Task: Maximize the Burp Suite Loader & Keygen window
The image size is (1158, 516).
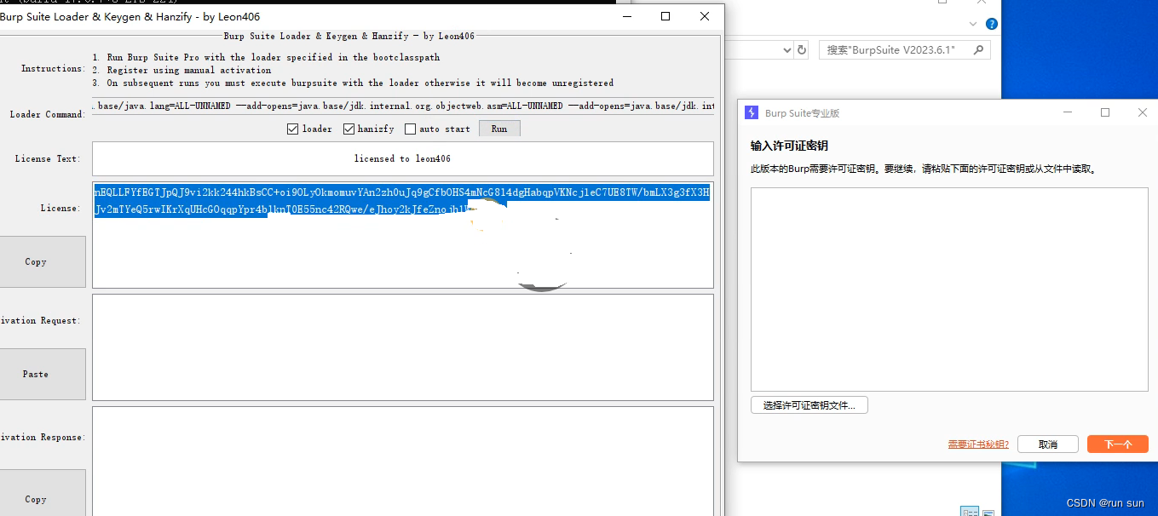Action: click(665, 16)
